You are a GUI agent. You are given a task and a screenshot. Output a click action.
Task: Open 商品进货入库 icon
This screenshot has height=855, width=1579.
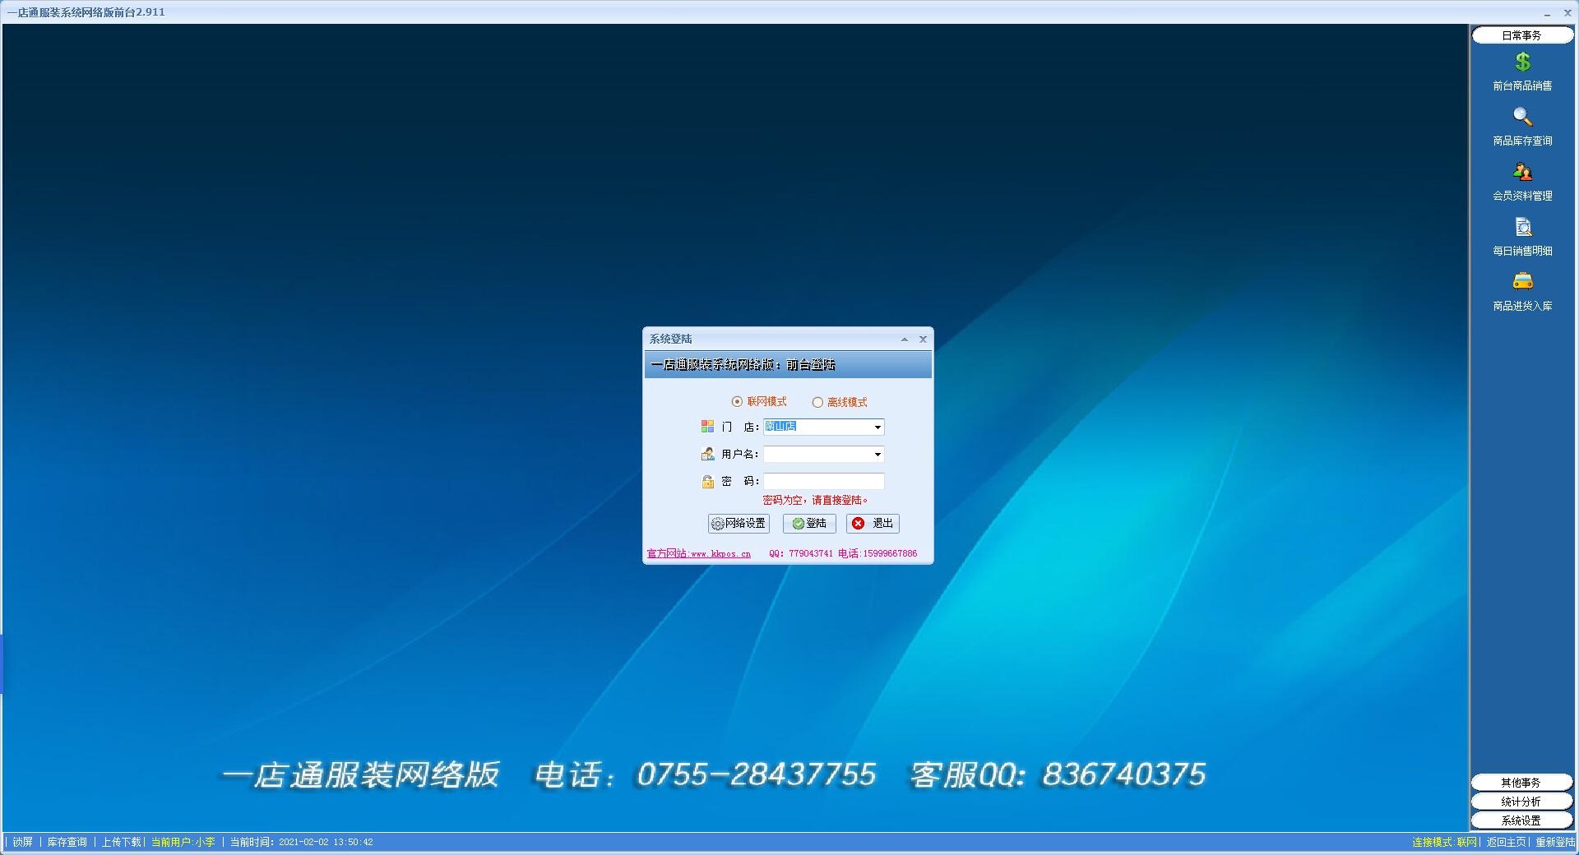(1522, 282)
